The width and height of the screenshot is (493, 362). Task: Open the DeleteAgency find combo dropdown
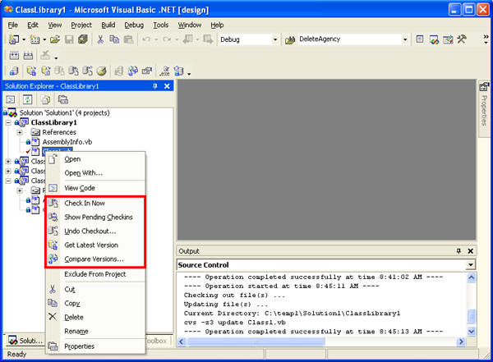(x=405, y=39)
